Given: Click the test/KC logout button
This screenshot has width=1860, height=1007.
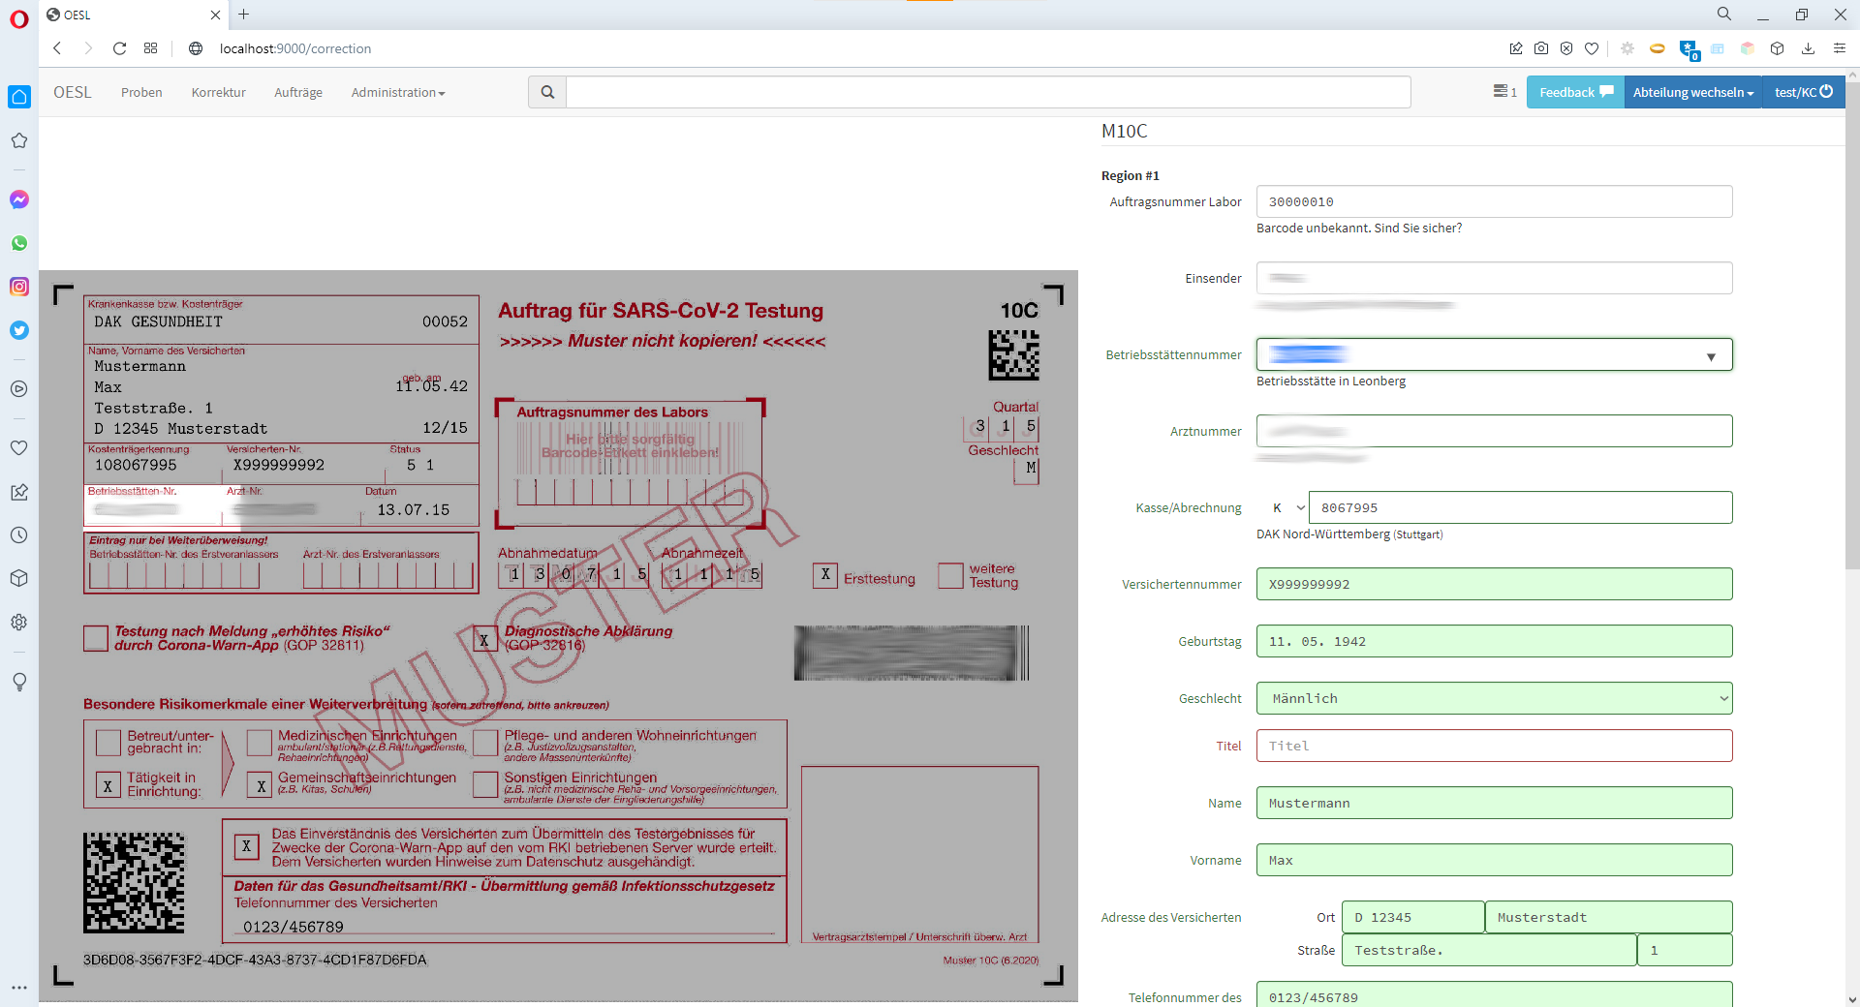Looking at the screenshot, I should 1803,92.
